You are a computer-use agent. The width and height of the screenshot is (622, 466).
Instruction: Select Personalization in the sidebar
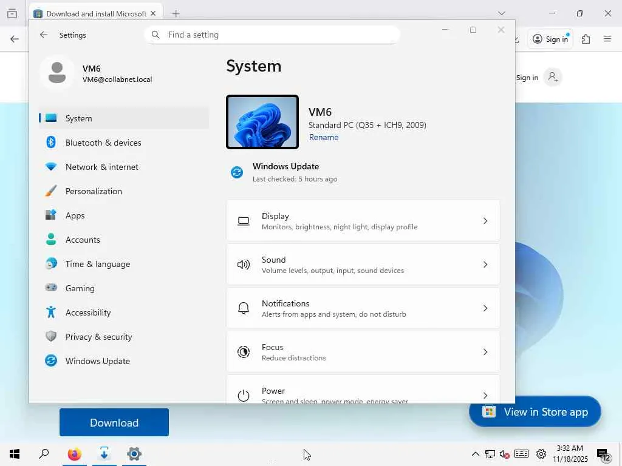click(124, 191)
